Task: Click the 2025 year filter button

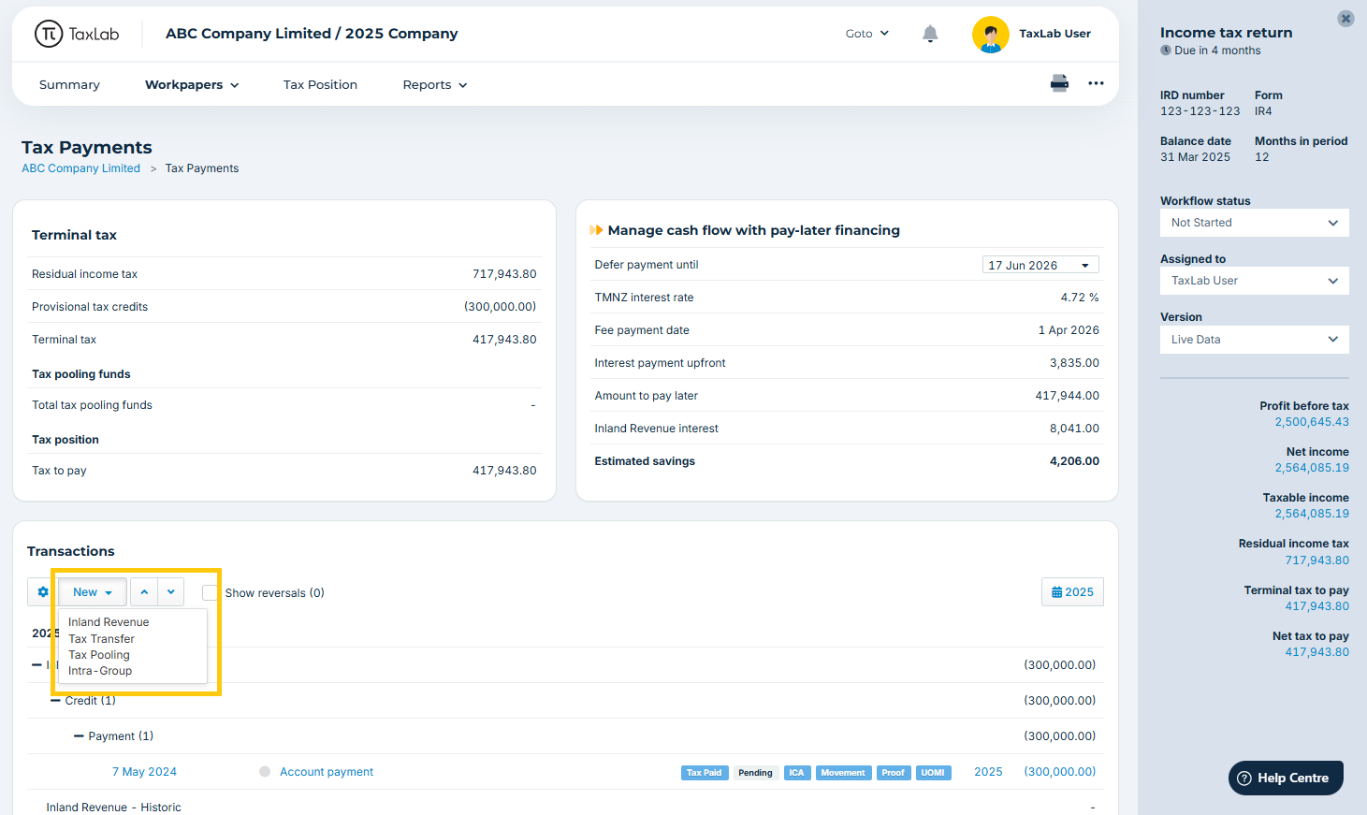Action: coord(1072,592)
